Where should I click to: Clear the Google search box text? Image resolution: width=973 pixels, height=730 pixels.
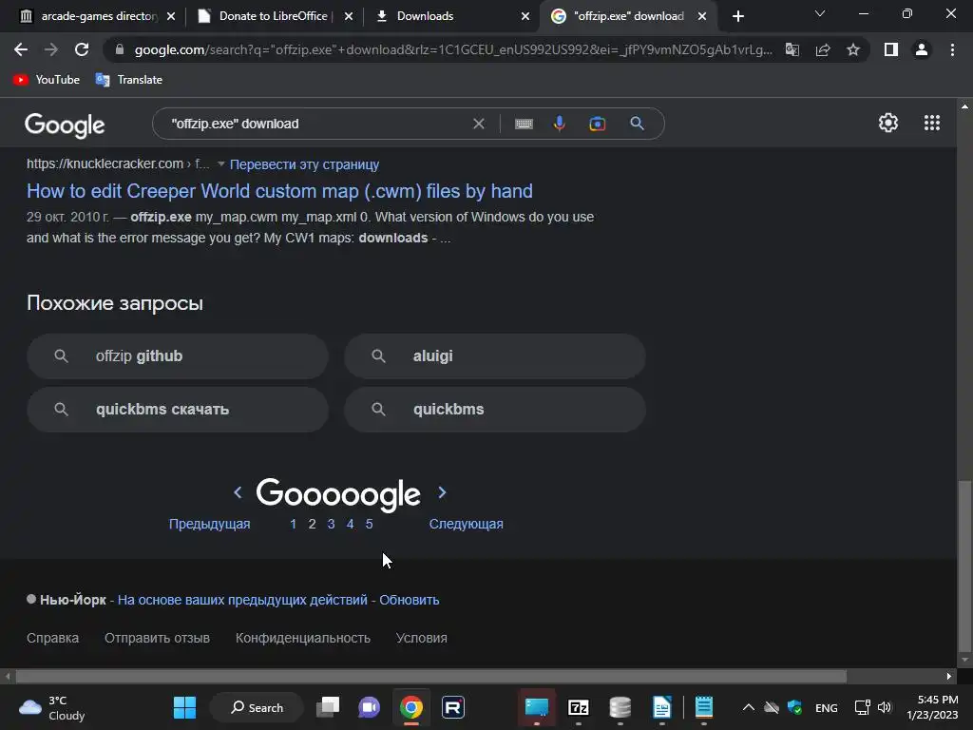pyautogui.click(x=479, y=124)
